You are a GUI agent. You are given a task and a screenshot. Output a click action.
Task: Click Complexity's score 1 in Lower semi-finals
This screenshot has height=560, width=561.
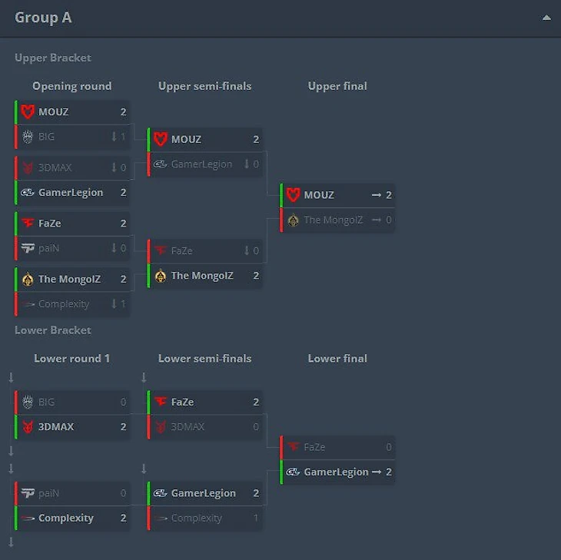point(256,518)
